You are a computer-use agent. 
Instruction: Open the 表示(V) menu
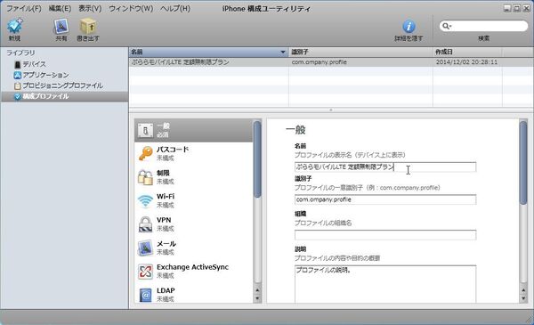coord(90,9)
